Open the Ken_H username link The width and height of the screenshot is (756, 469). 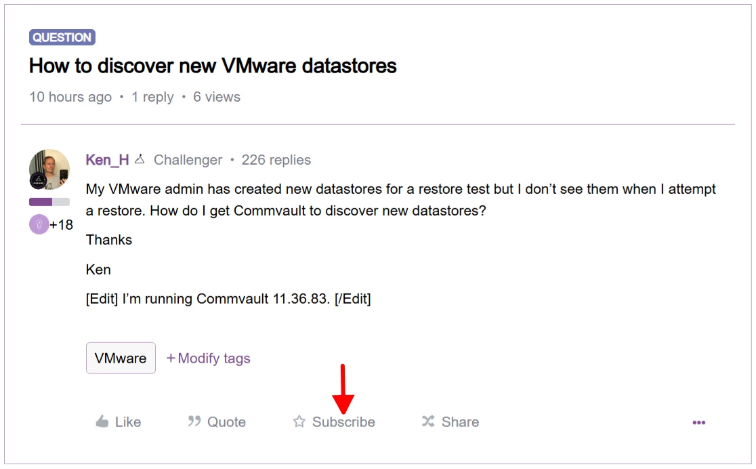click(107, 160)
